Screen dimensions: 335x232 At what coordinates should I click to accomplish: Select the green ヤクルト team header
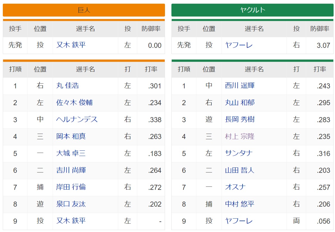pyautogui.click(x=252, y=10)
